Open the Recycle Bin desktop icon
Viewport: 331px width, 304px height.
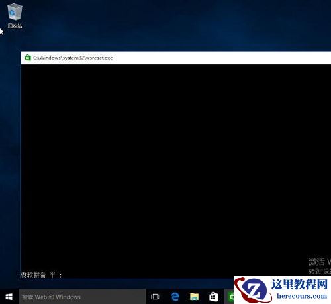click(x=15, y=16)
